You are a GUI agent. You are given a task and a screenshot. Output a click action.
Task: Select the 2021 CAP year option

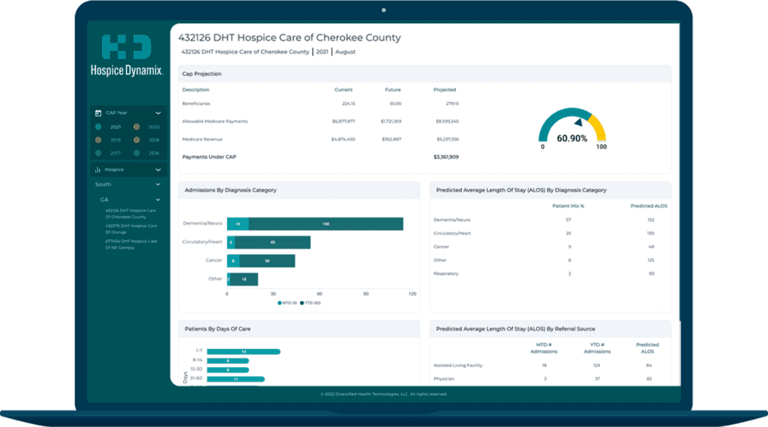coord(99,127)
